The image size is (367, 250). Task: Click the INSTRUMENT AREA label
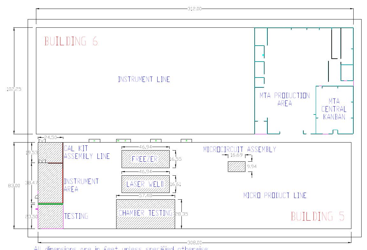point(81,185)
